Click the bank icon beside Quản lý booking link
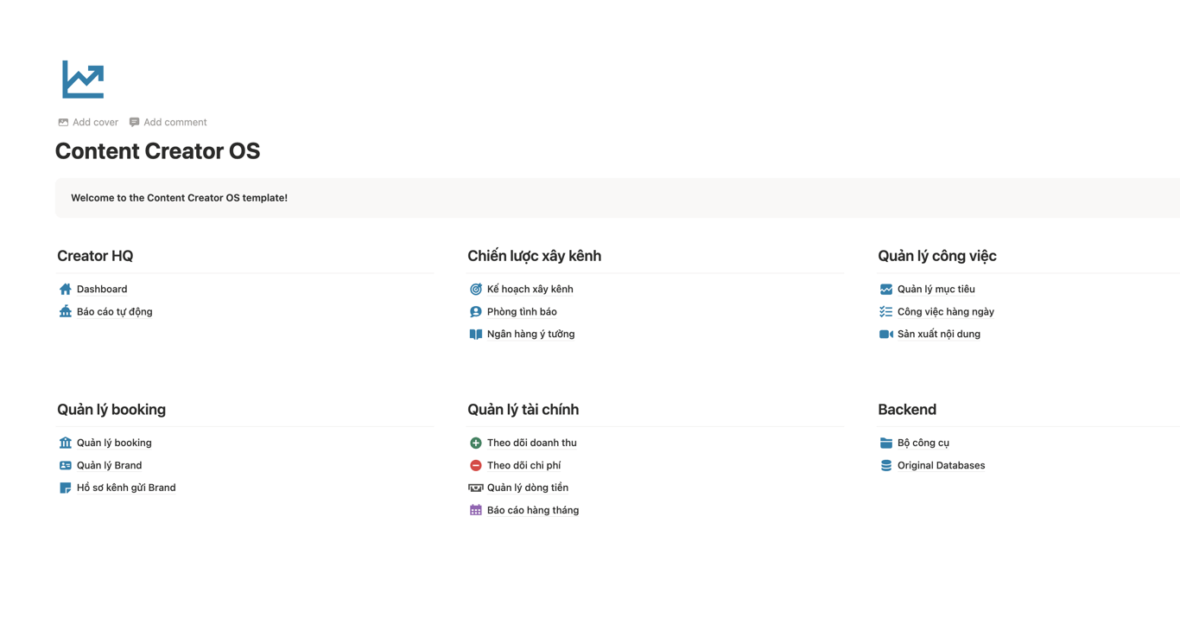The width and height of the screenshot is (1180, 638). tap(66, 443)
